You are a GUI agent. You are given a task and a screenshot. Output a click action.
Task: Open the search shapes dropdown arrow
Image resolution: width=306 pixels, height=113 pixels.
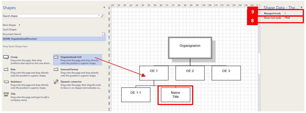pos(99,16)
